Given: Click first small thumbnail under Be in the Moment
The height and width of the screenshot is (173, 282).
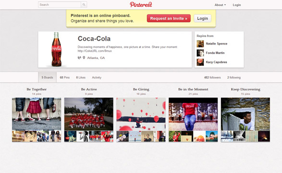Looking at the screenshot, I should (x=175, y=136).
